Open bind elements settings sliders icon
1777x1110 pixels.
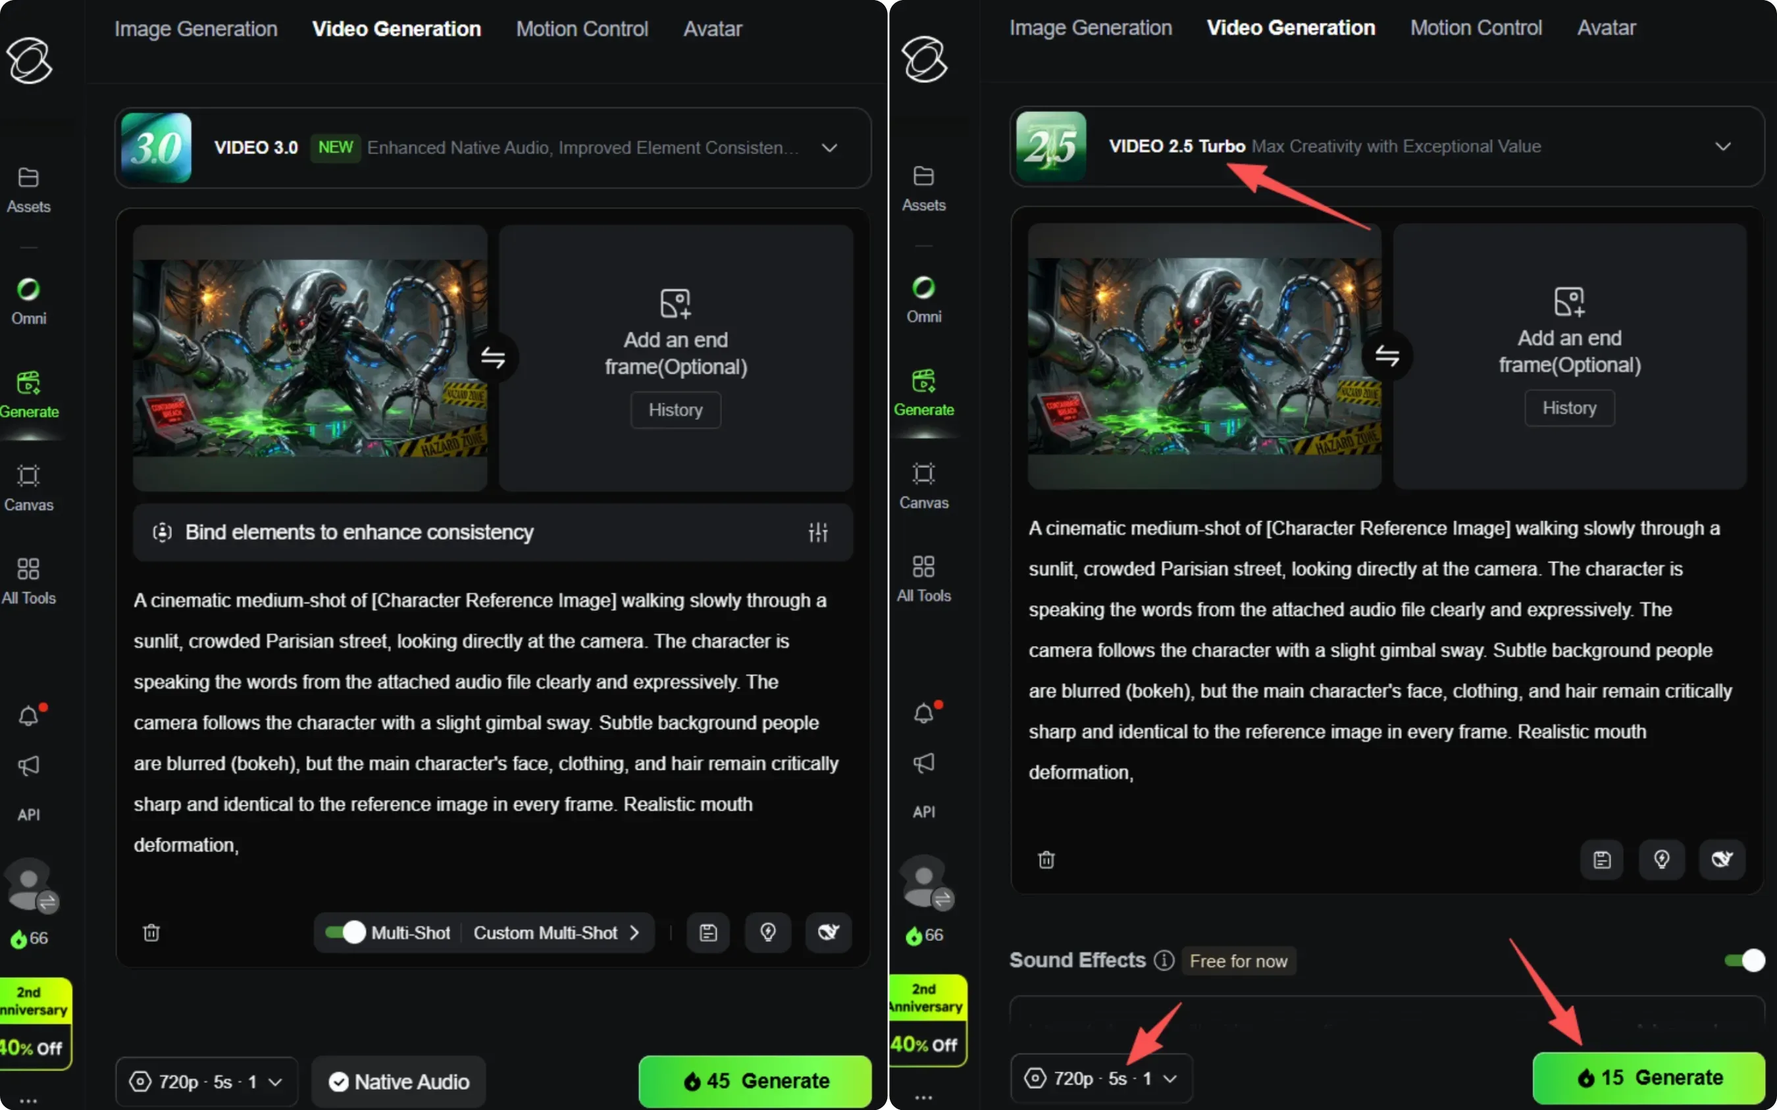click(818, 532)
